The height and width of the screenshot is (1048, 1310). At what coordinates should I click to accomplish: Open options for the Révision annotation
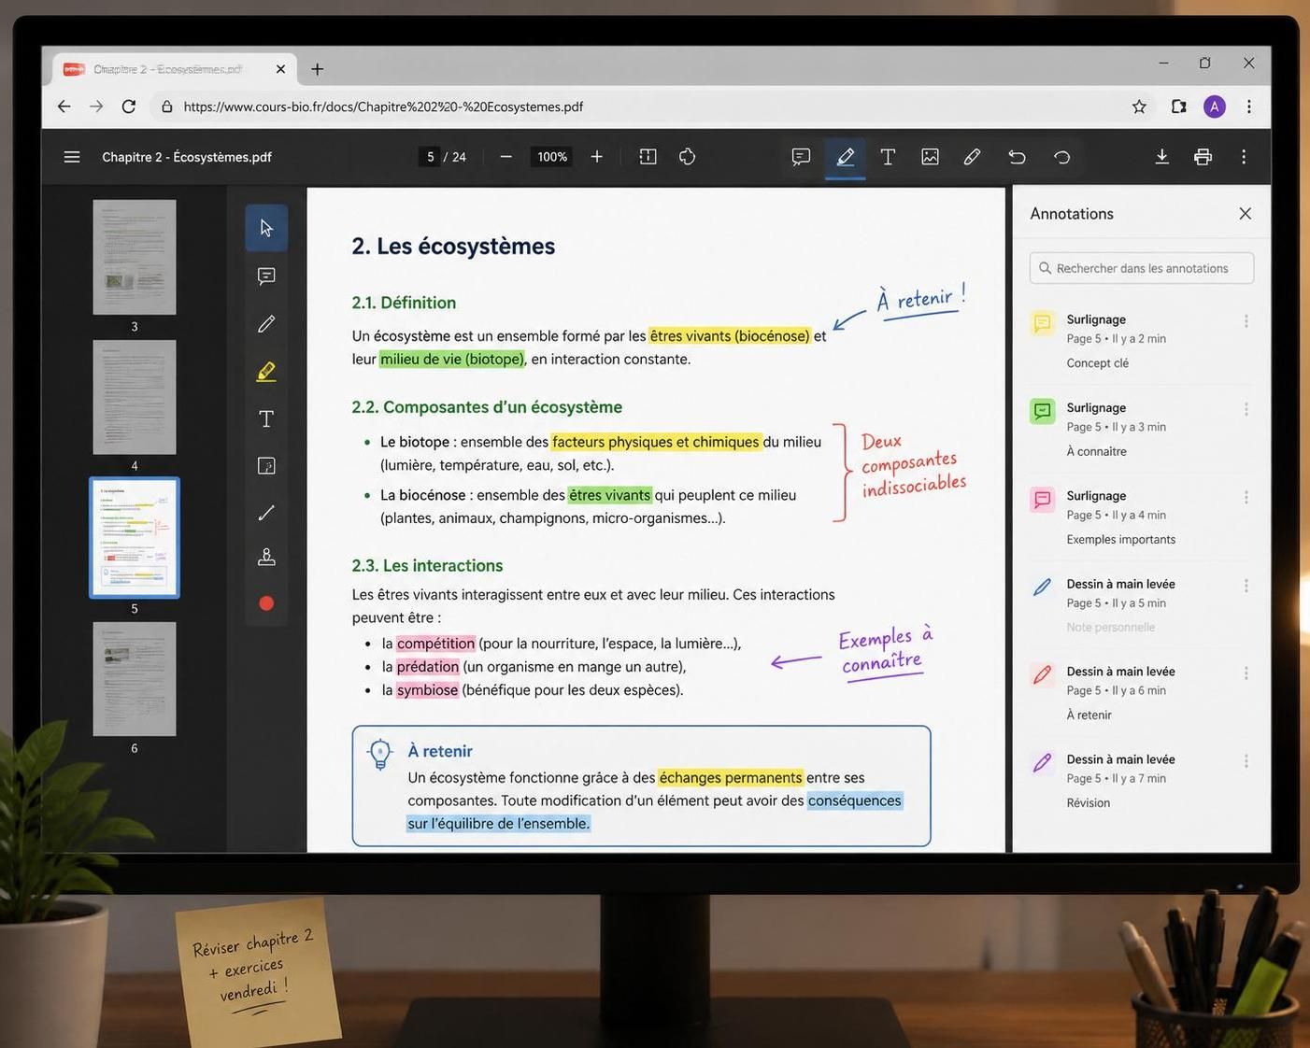click(x=1246, y=761)
